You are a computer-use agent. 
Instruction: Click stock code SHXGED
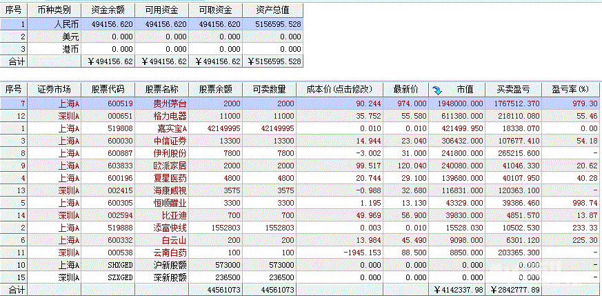click(x=120, y=265)
